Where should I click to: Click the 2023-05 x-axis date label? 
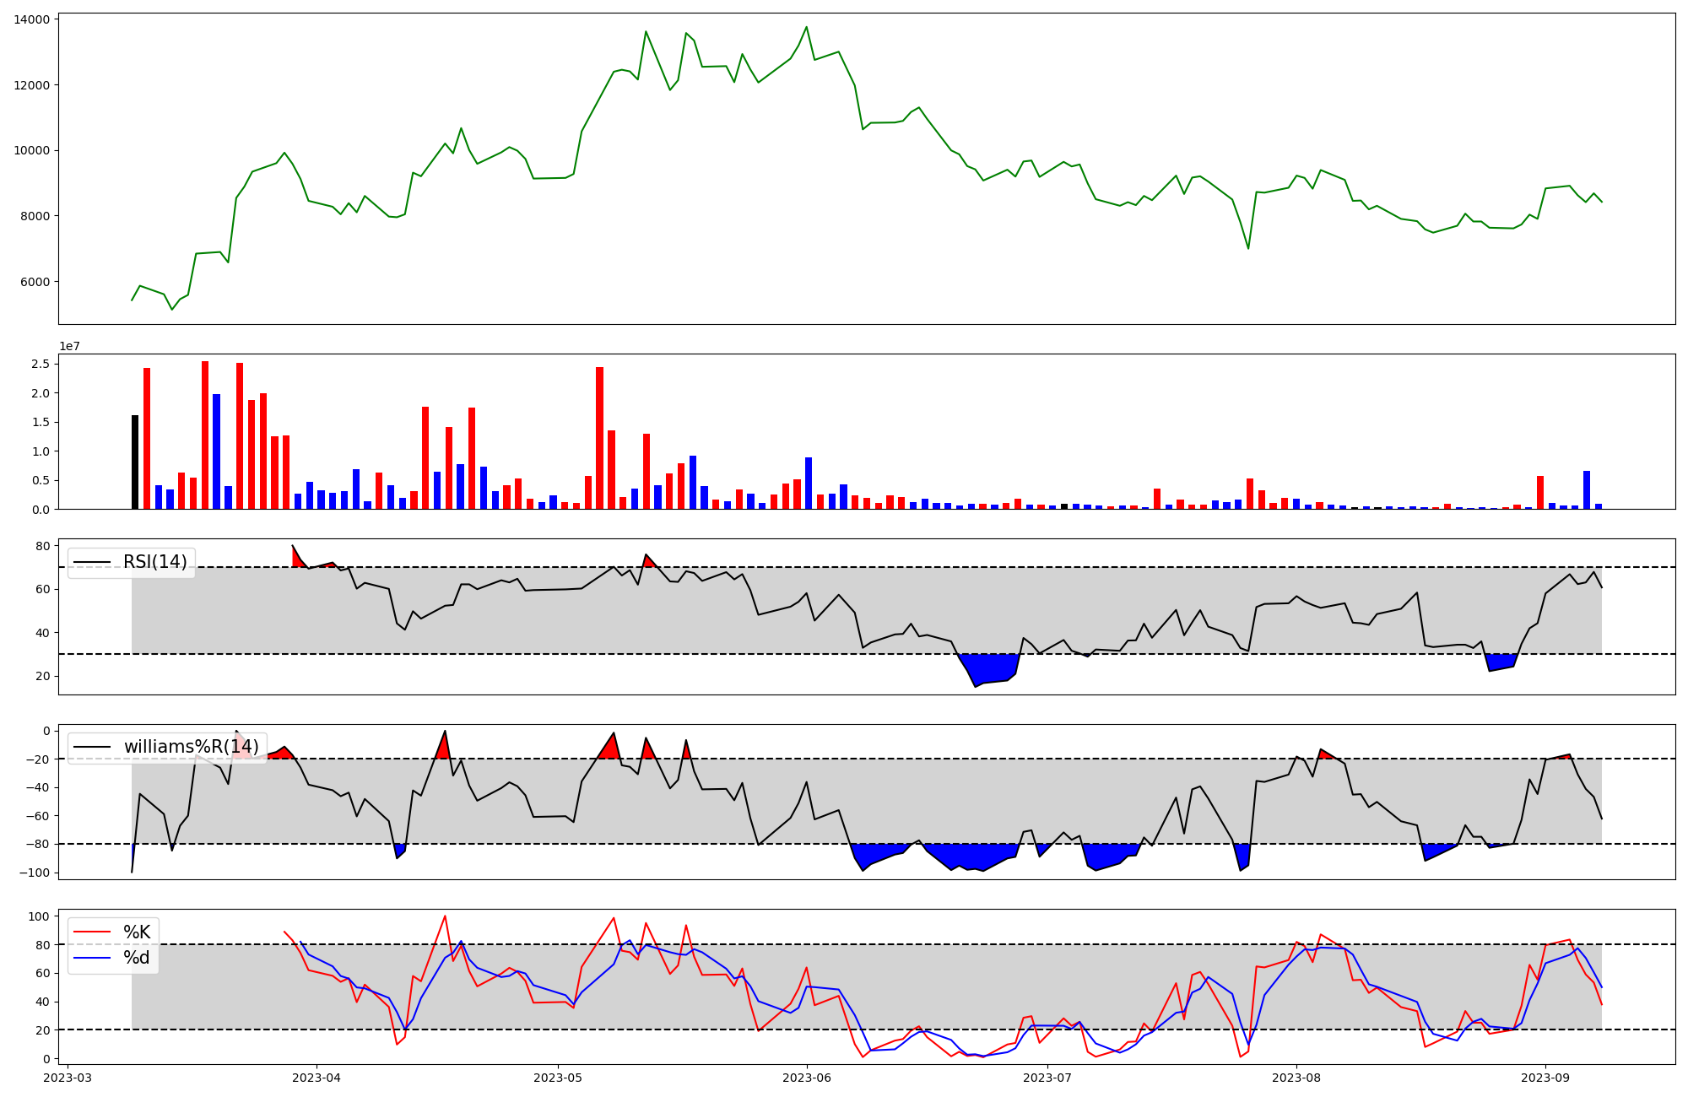pyautogui.click(x=558, y=1077)
